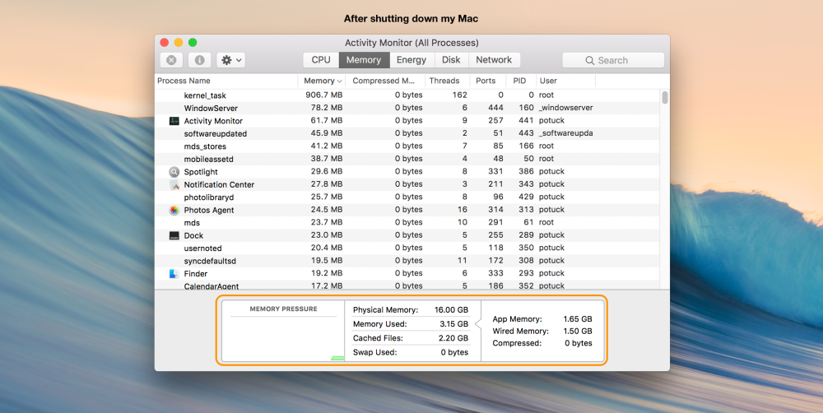This screenshot has height=413, width=823.
Task: Open the Energy tab
Action: [411, 60]
